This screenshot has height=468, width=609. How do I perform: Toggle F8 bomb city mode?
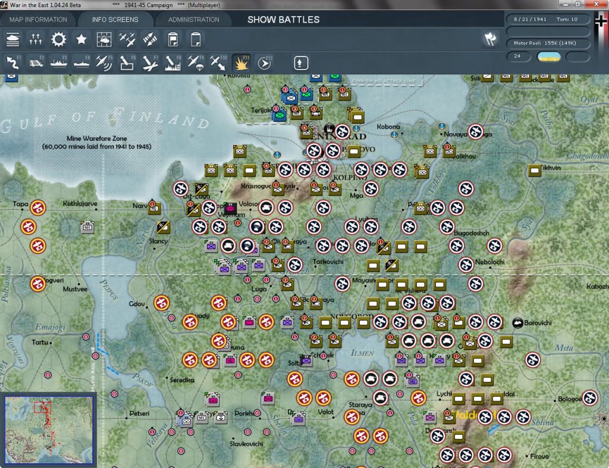[173, 63]
